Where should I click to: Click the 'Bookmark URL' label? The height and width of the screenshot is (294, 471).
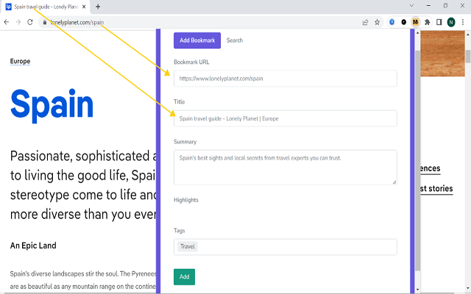click(x=191, y=62)
